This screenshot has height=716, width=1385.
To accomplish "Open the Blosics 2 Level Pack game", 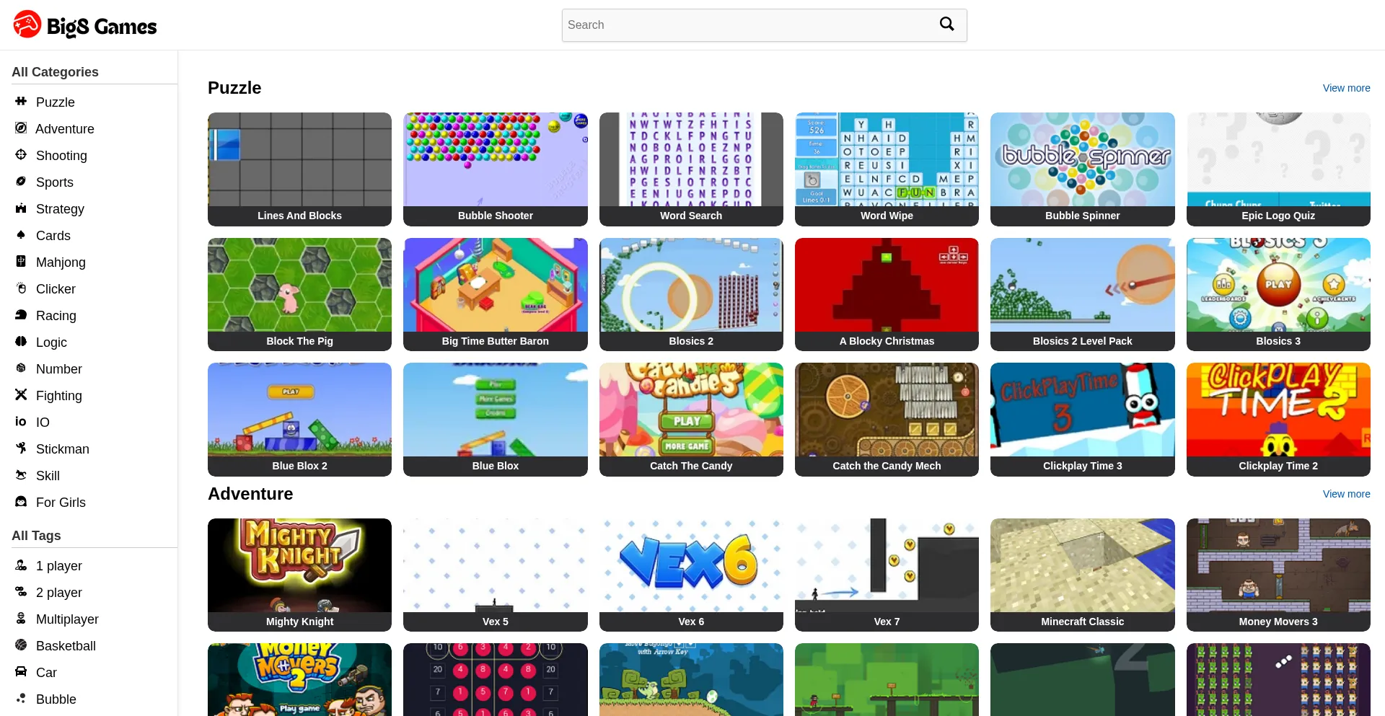I will tap(1082, 294).
